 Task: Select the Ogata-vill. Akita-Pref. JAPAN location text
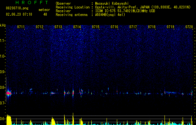(x=123, y=7)
